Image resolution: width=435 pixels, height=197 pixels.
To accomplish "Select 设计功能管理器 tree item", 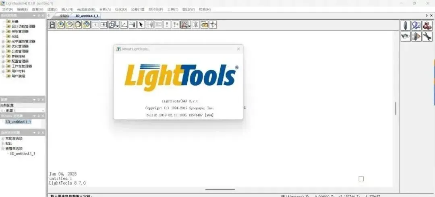I will [x=24, y=26].
